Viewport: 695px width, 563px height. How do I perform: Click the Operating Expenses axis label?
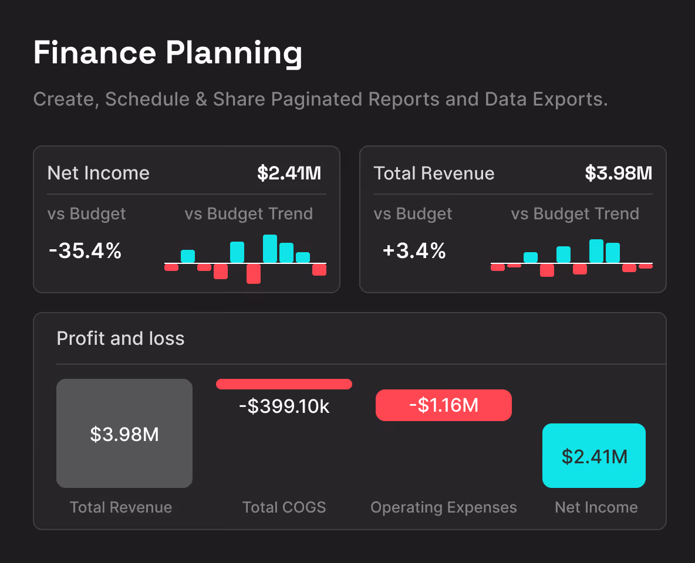coord(443,507)
